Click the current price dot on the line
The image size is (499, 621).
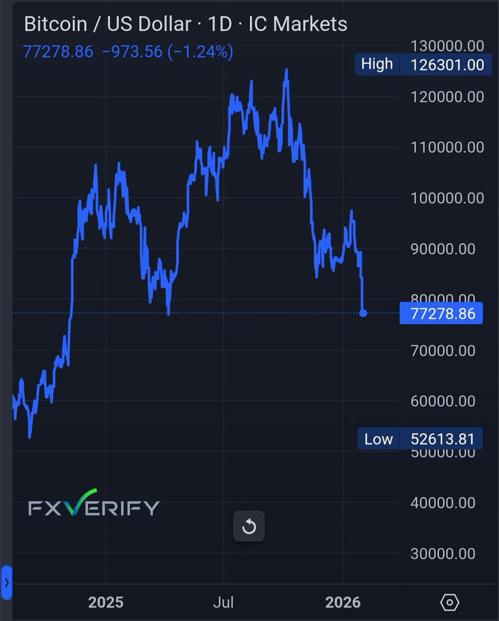(363, 313)
